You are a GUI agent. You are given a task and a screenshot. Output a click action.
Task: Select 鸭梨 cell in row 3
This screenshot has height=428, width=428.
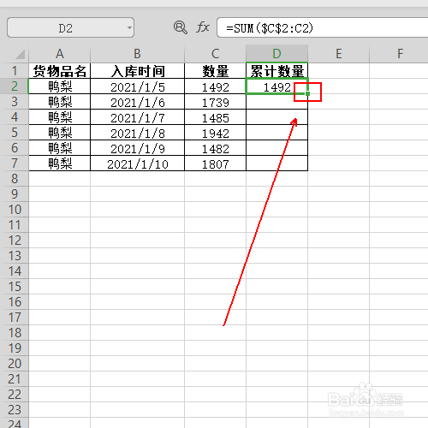[60, 102]
